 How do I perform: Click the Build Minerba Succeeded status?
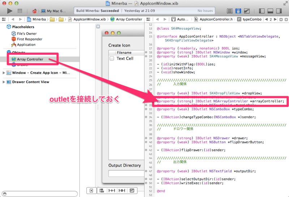[98, 11]
